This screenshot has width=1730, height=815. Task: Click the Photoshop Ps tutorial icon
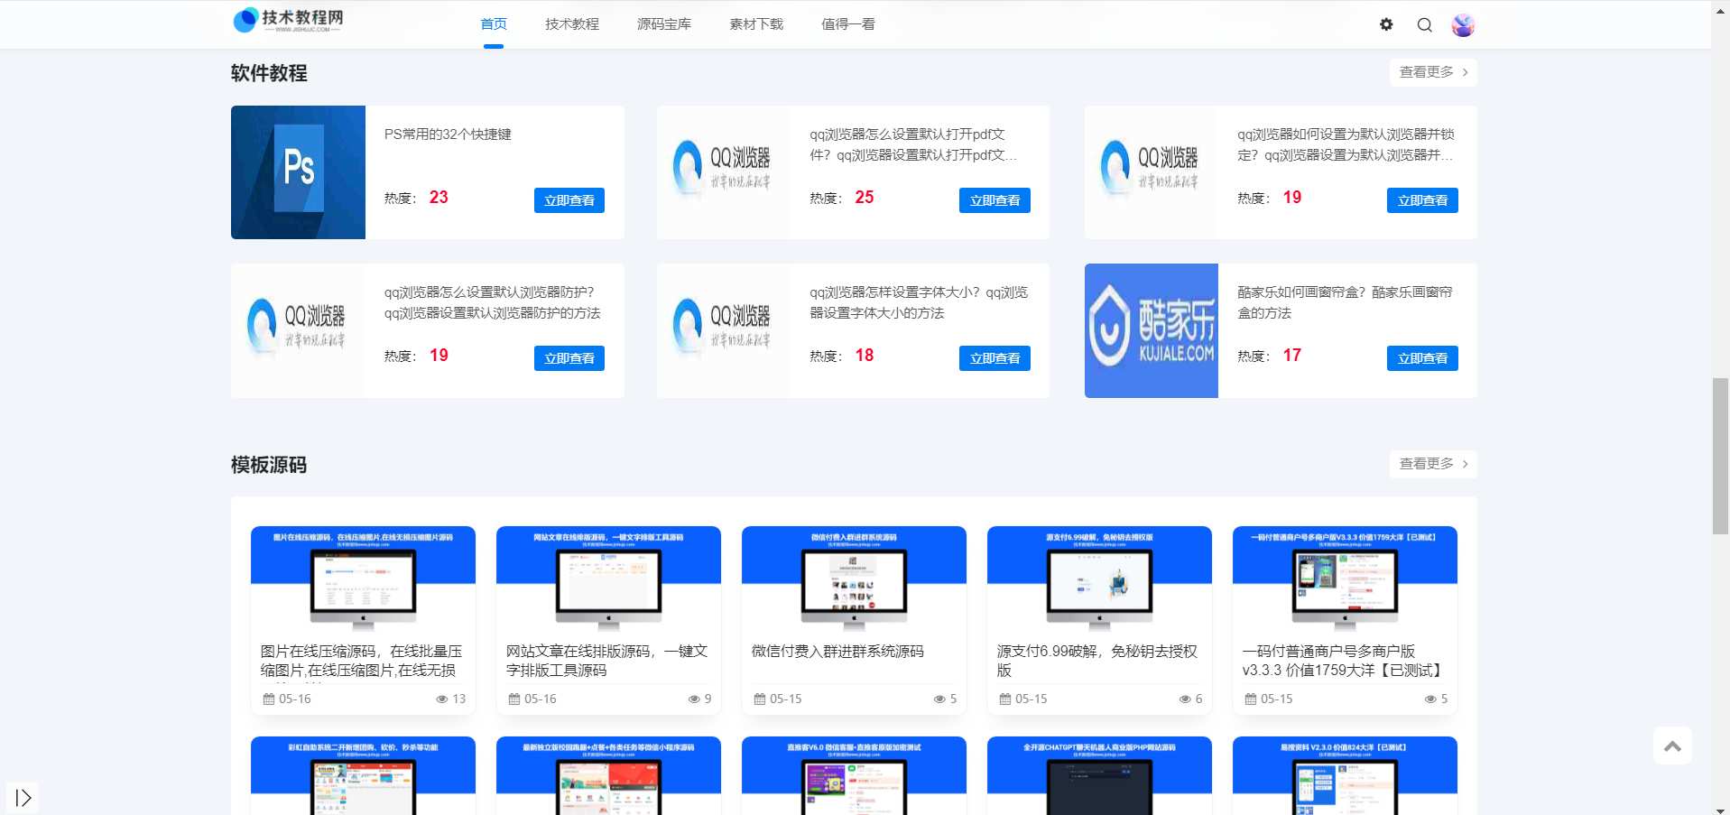(298, 172)
